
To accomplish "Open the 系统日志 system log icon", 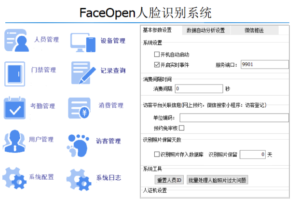I will (x=79, y=178).
